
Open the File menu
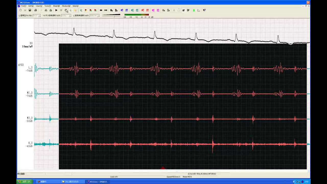[24, 6]
